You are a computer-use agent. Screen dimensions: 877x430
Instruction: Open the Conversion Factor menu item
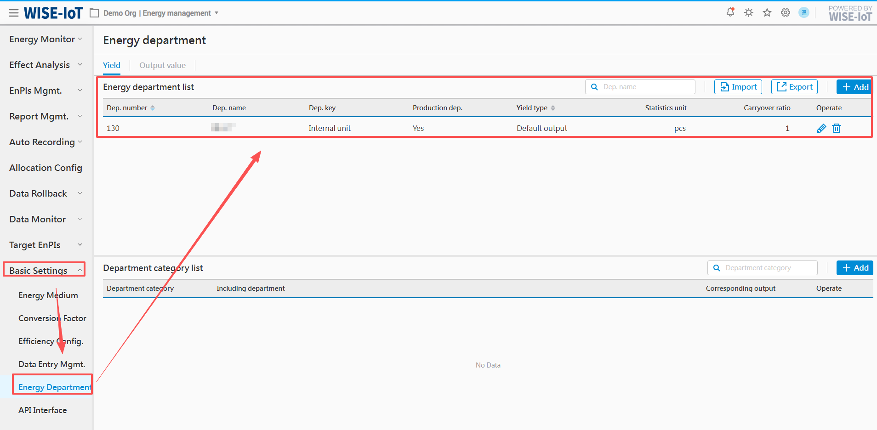(52, 318)
